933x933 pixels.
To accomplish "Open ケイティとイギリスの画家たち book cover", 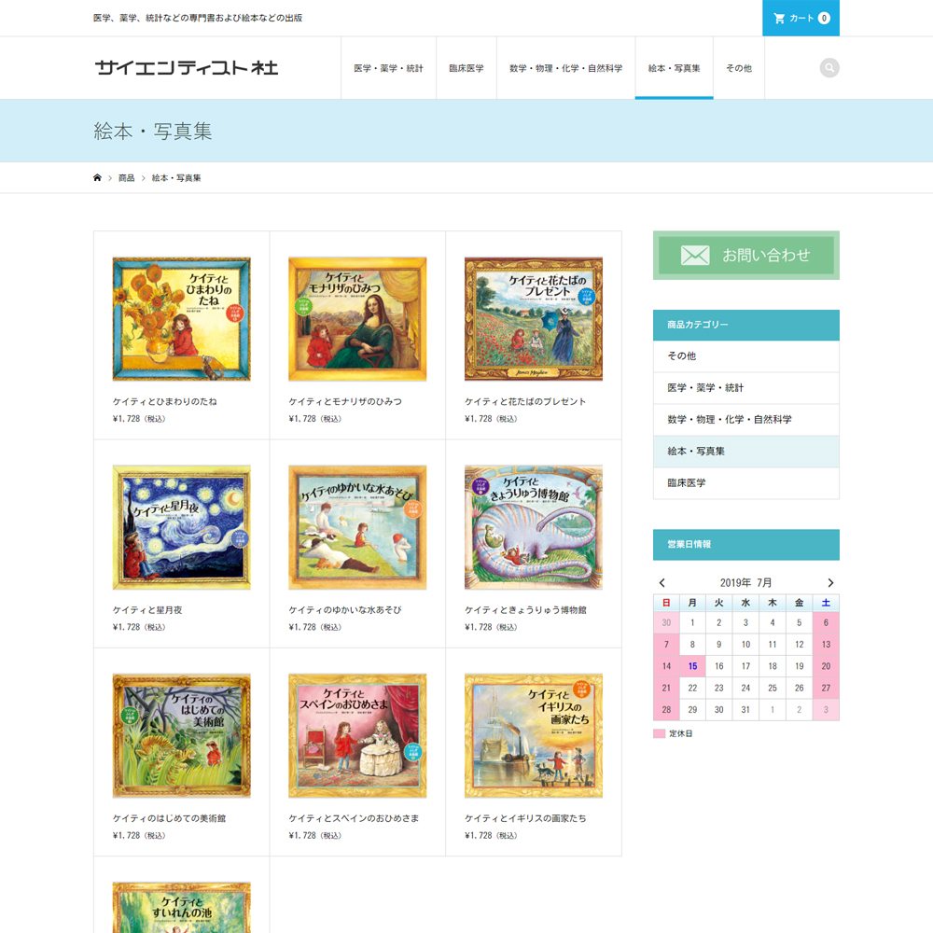I will click(533, 735).
